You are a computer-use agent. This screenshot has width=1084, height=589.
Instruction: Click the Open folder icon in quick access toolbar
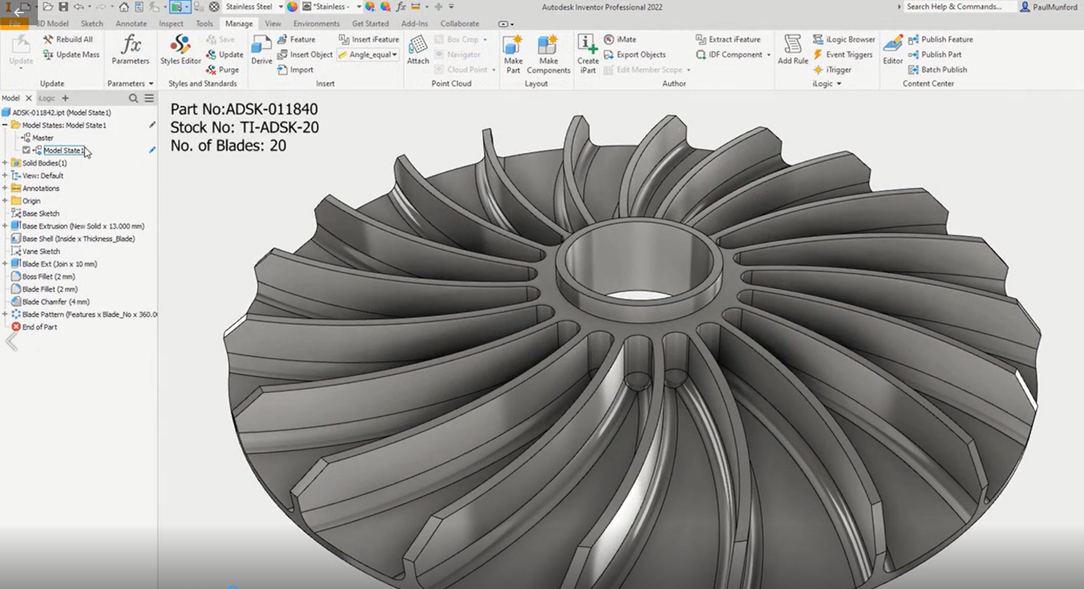coord(48,7)
